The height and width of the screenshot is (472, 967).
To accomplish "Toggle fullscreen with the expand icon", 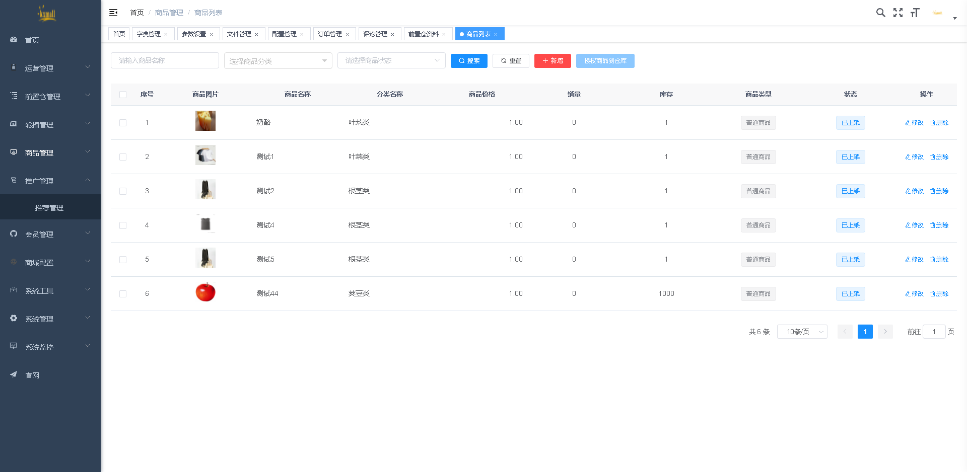I will (898, 13).
